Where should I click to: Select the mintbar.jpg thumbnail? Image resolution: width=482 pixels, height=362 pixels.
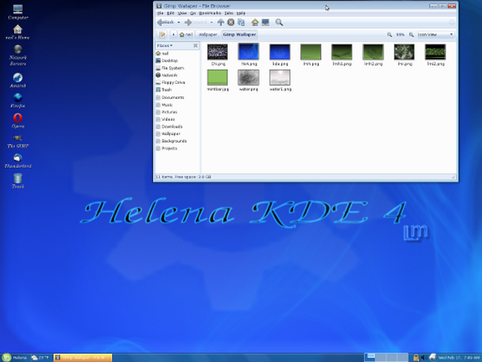point(217,77)
